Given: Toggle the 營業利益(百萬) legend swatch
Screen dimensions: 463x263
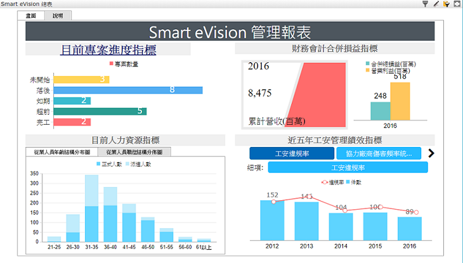Looking at the screenshot, I should point(368,70).
